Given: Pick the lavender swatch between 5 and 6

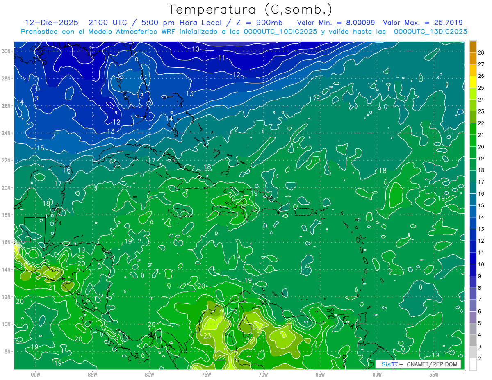Looking at the screenshot, I should [x=473, y=317].
